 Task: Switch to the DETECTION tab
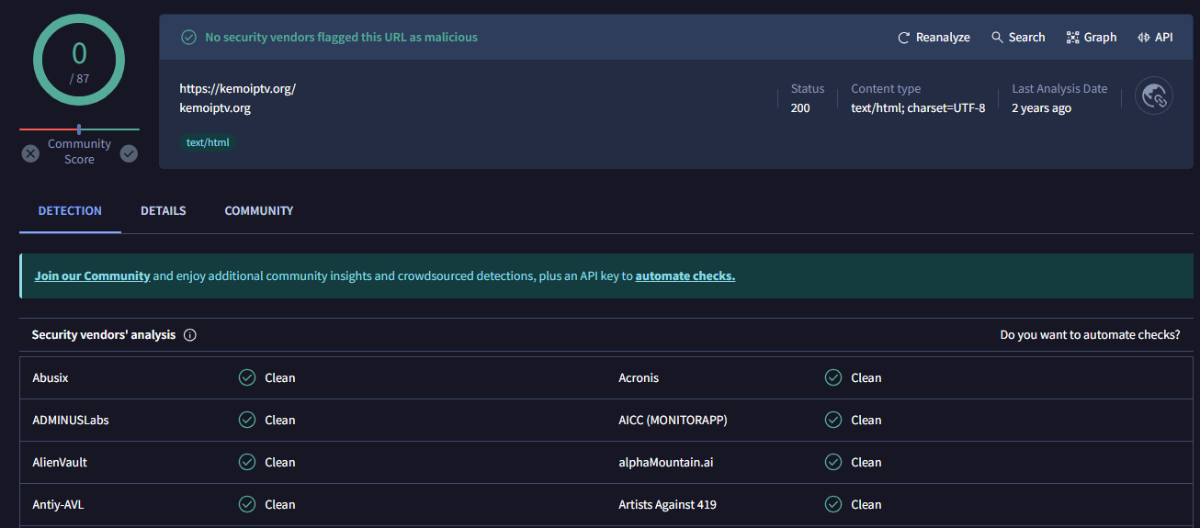point(70,211)
